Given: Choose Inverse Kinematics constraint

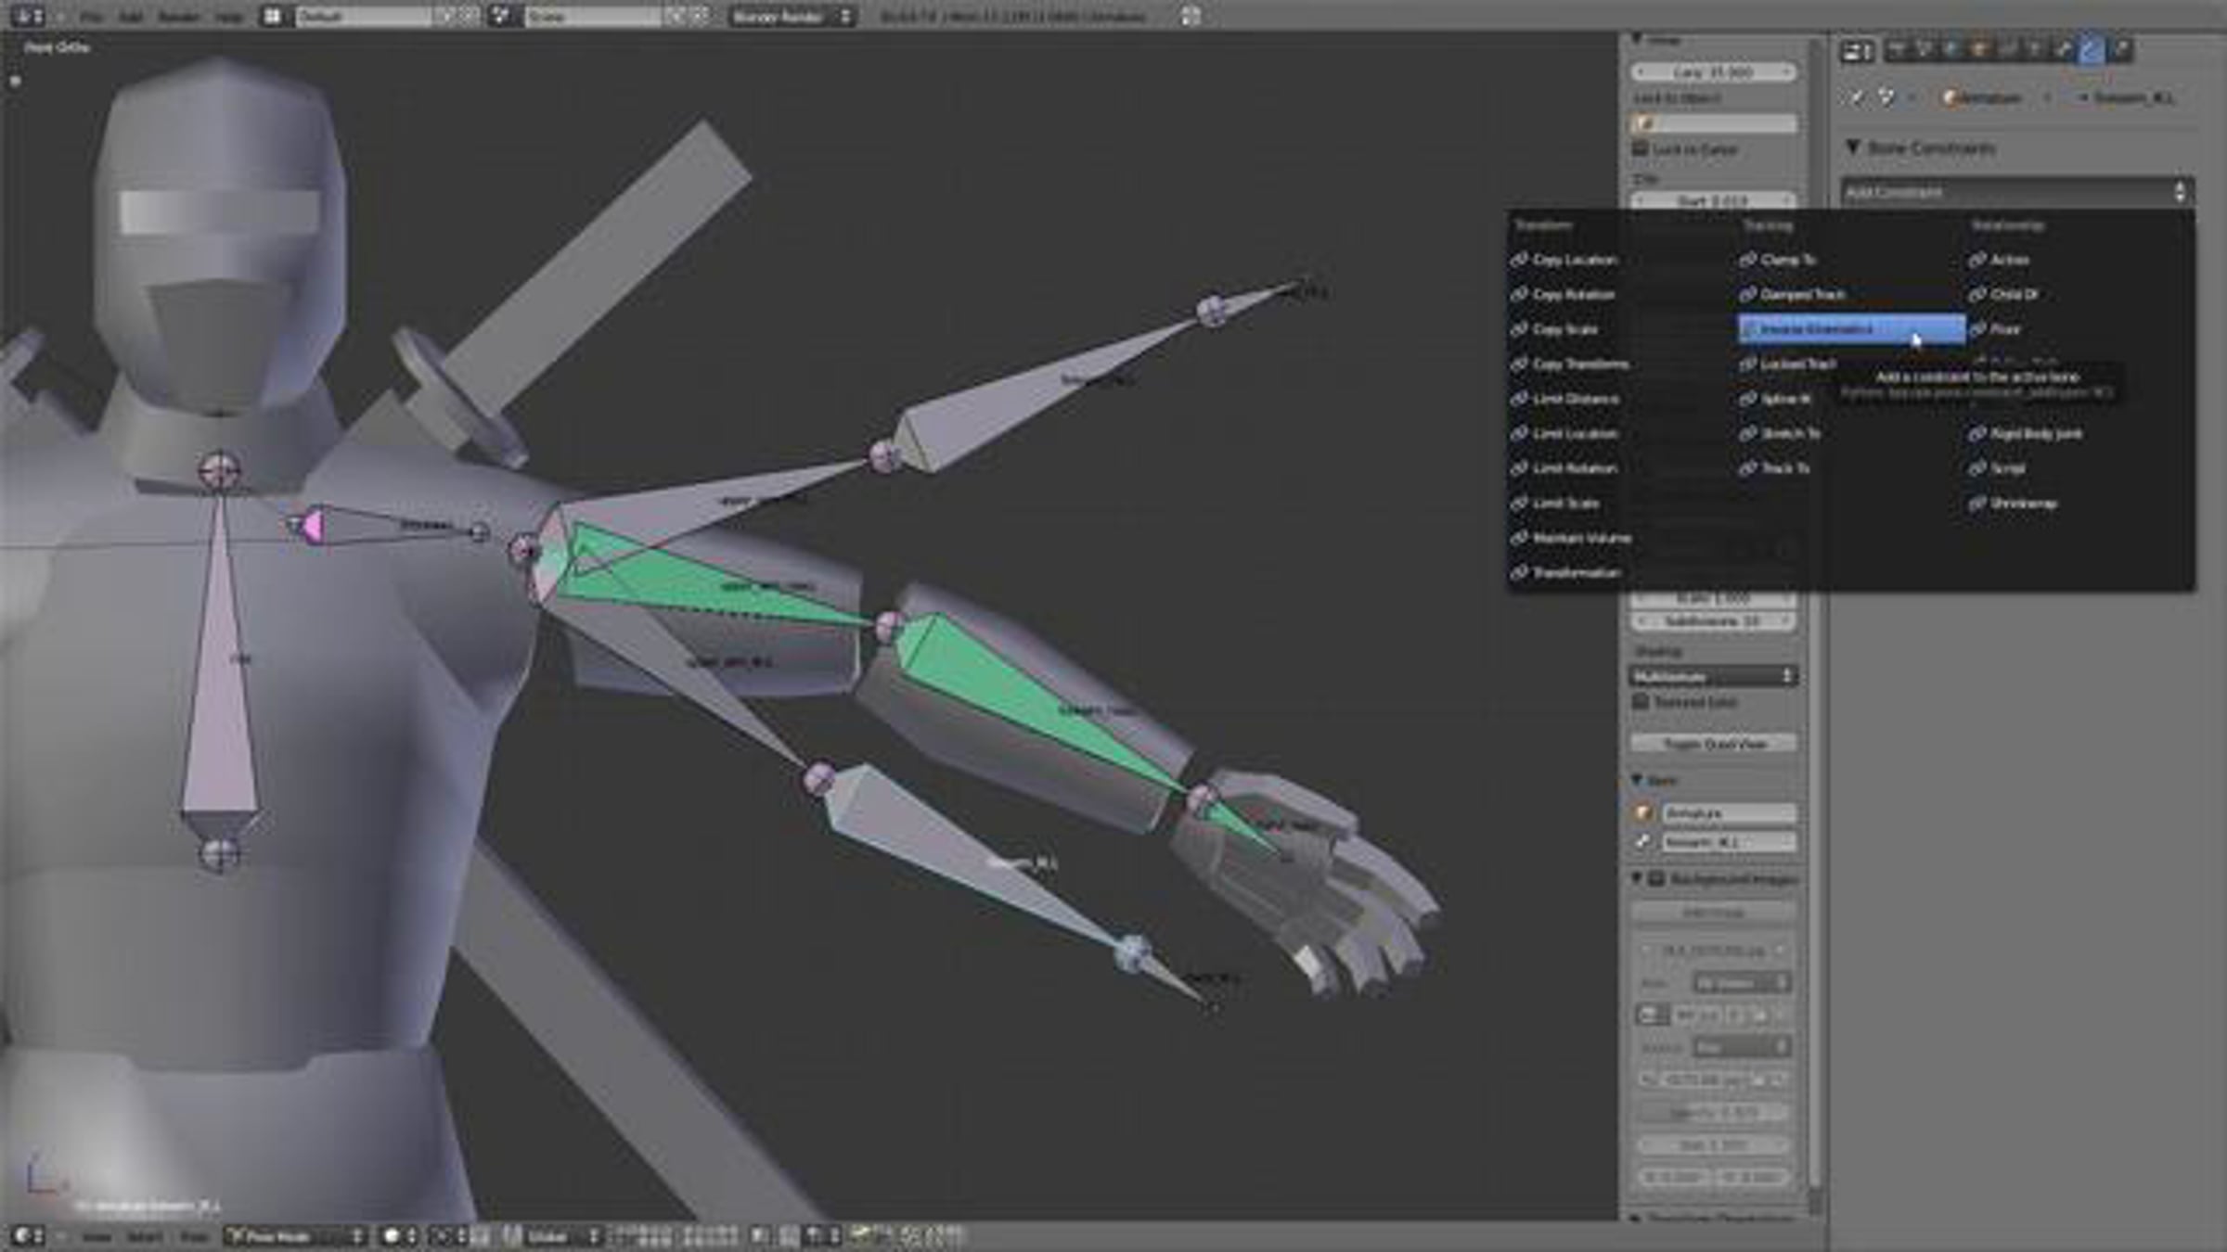Looking at the screenshot, I should click(x=1851, y=329).
